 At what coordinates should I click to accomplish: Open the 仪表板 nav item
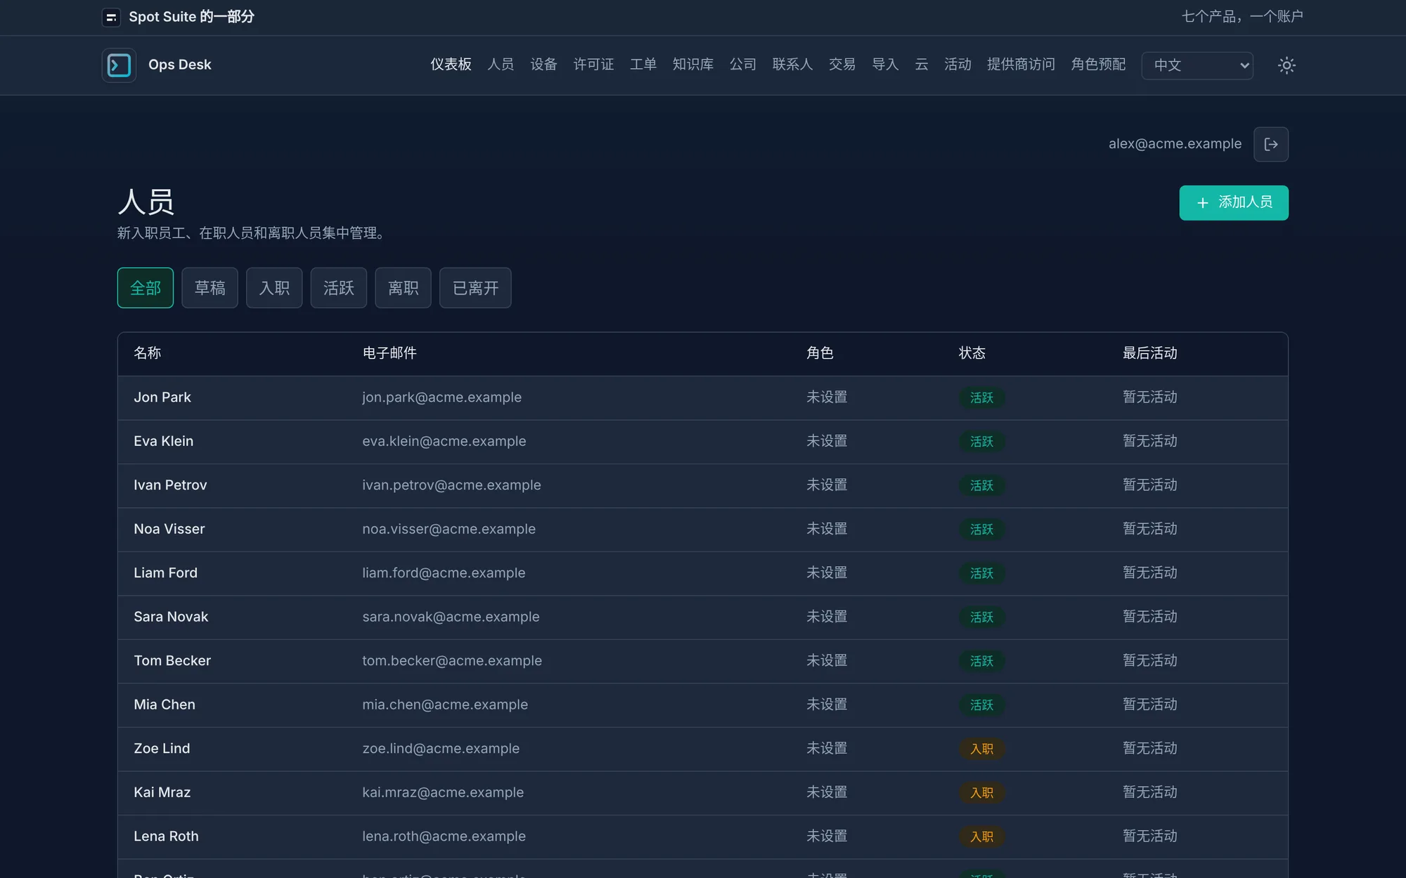[x=451, y=65]
